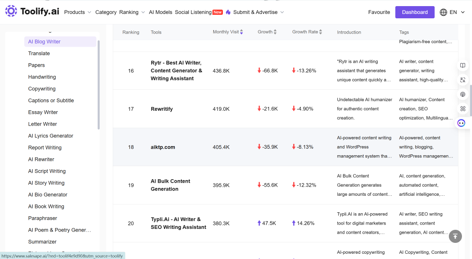
Task: Click the podcast broadcast icon on right
Action: (x=463, y=94)
